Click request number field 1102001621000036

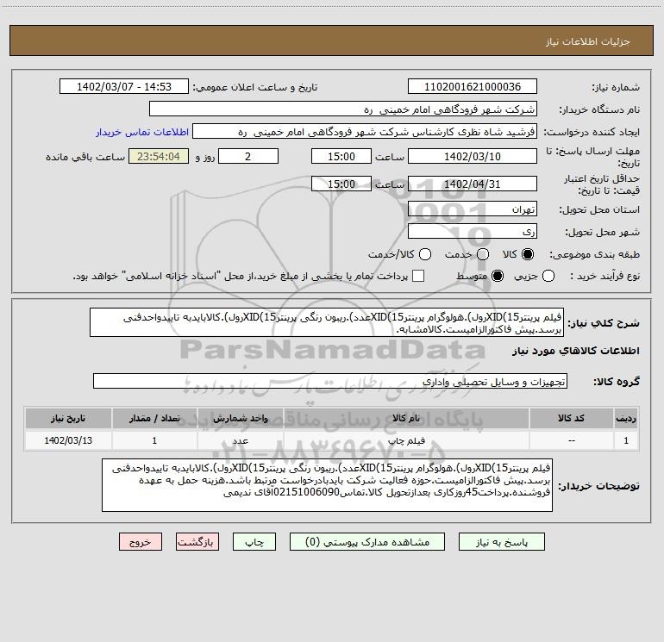(x=473, y=87)
